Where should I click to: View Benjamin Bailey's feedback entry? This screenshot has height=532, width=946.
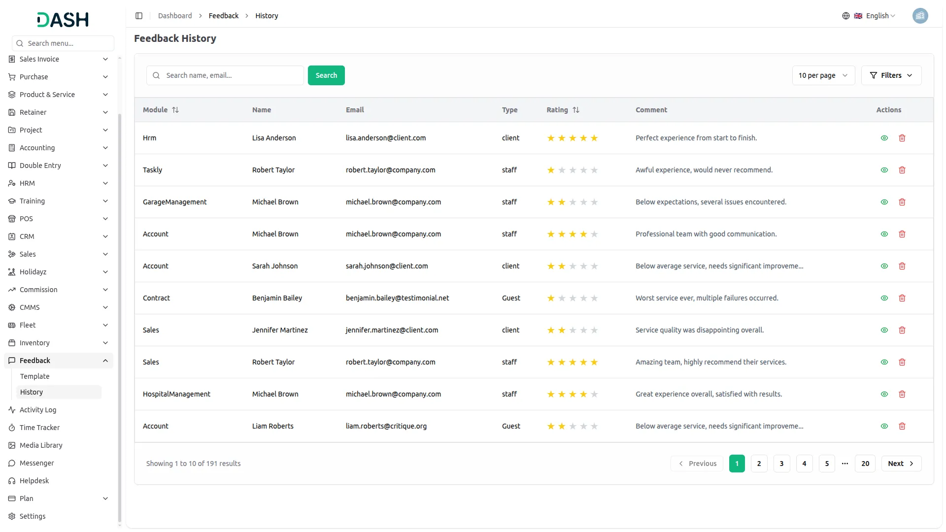click(x=884, y=298)
